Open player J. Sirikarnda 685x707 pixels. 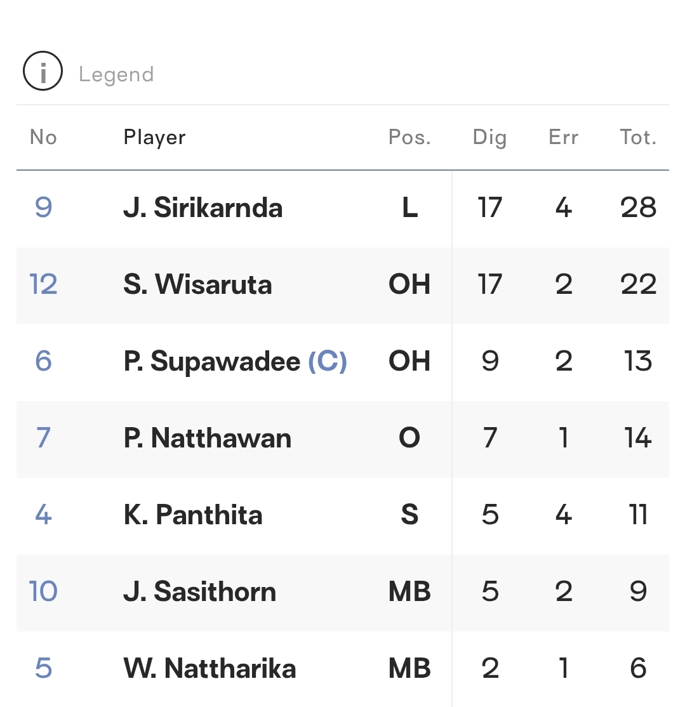[203, 208]
